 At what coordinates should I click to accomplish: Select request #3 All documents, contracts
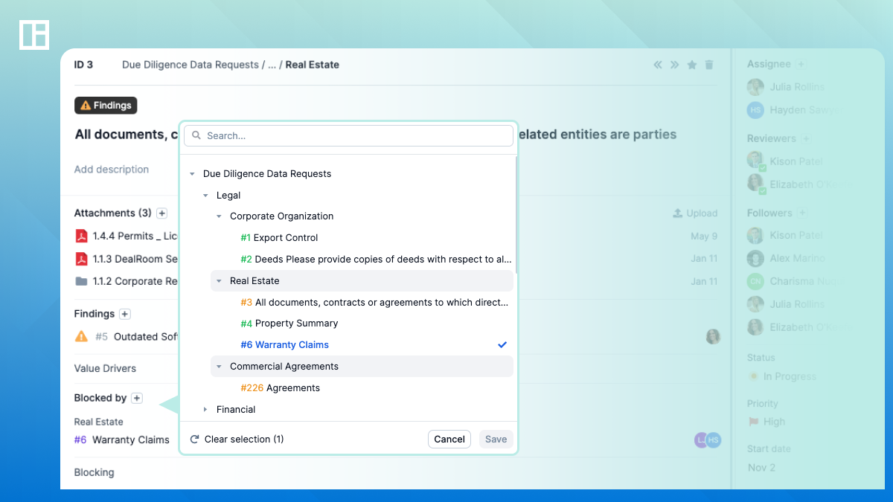click(374, 303)
